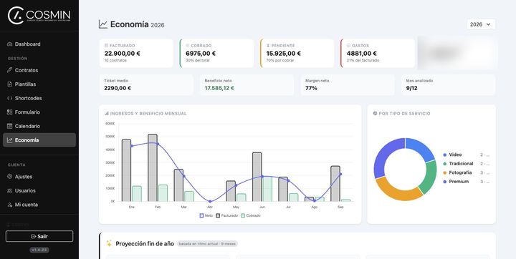Open the 2026 year dropdown
516x259 pixels.
481,24
